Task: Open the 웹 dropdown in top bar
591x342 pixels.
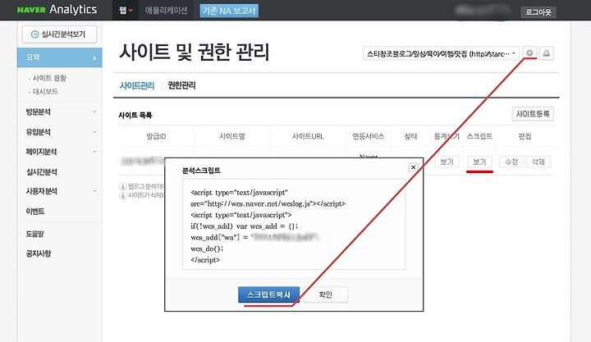Action: [126, 10]
